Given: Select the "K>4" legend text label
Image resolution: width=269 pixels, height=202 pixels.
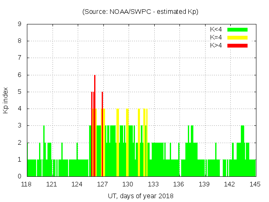Looking at the screenshot, I should 216,45.
